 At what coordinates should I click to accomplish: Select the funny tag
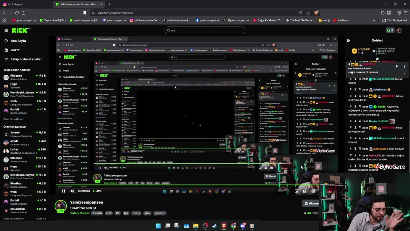(x=136, y=213)
